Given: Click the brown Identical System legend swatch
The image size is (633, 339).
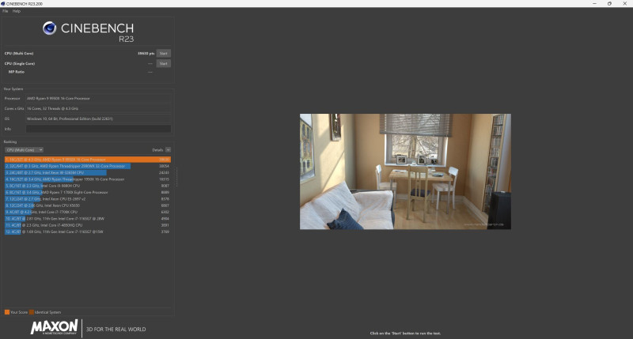Looking at the screenshot, I should [x=32, y=312].
